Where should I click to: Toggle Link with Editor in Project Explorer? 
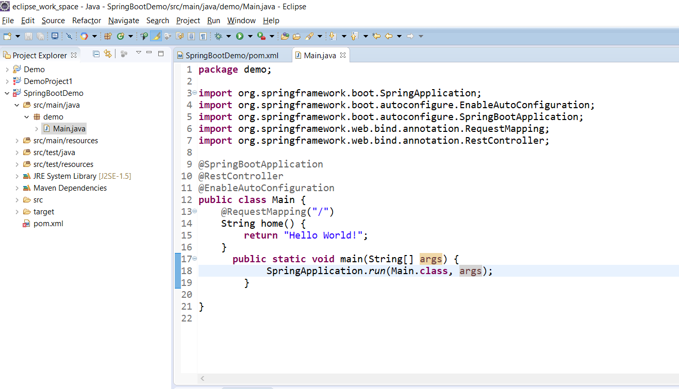pos(108,54)
